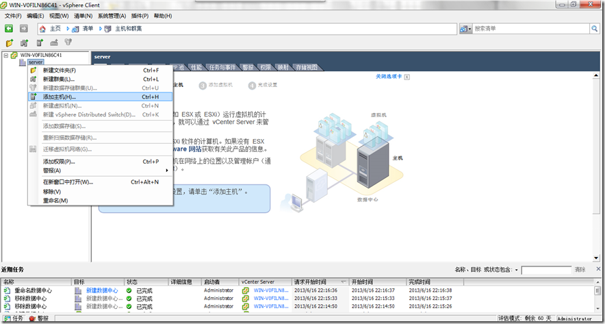This screenshot has width=605, height=324.
Task: Open the 插件(P) menu
Action: click(140, 16)
